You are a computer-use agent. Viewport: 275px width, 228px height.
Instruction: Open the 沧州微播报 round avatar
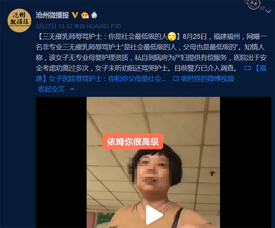tap(19, 20)
